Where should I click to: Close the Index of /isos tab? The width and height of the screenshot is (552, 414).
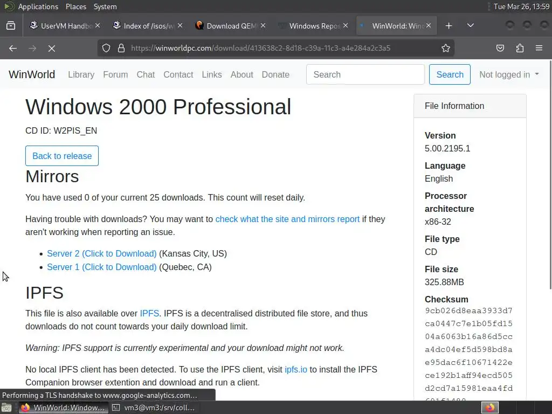[x=180, y=26]
